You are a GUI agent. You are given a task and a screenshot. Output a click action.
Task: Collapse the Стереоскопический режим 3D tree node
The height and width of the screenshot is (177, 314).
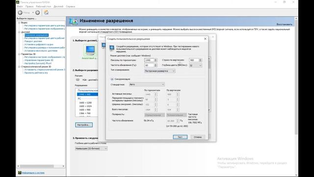click(19, 67)
